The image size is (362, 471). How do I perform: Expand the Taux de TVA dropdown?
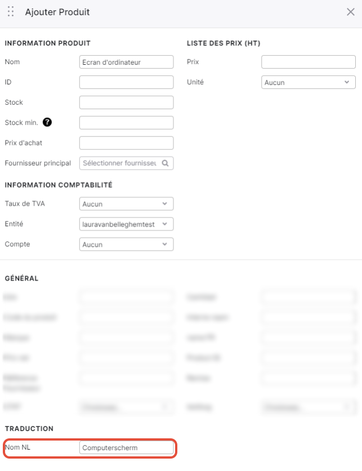[x=126, y=203]
